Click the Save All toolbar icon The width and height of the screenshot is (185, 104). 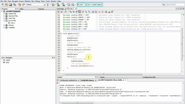coord(15,5)
